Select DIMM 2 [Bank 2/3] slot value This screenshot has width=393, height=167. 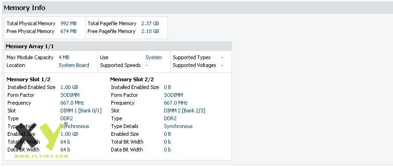pyautogui.click(x=185, y=111)
